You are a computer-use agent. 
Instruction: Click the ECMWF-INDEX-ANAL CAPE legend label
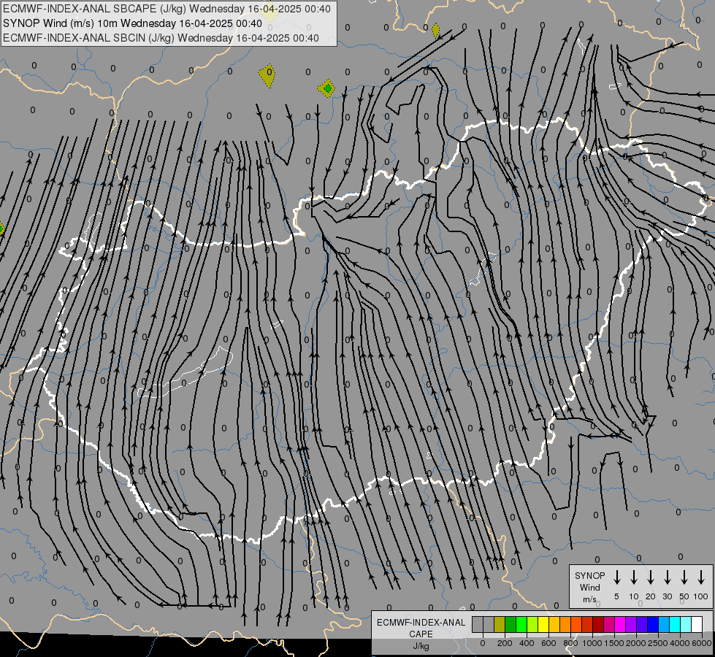tap(421, 629)
